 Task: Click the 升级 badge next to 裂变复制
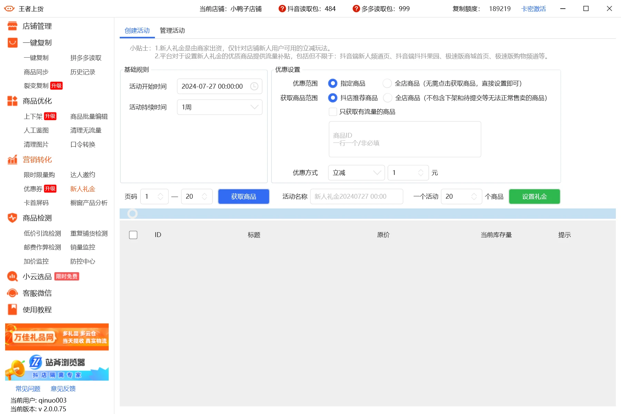tap(56, 86)
